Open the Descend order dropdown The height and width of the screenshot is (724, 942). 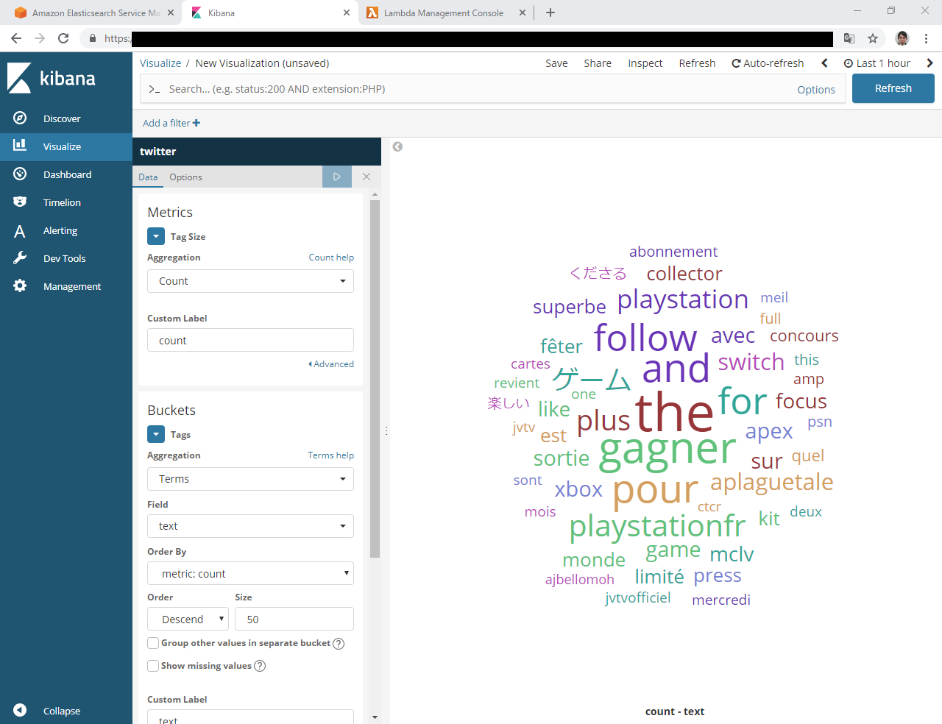[188, 620]
